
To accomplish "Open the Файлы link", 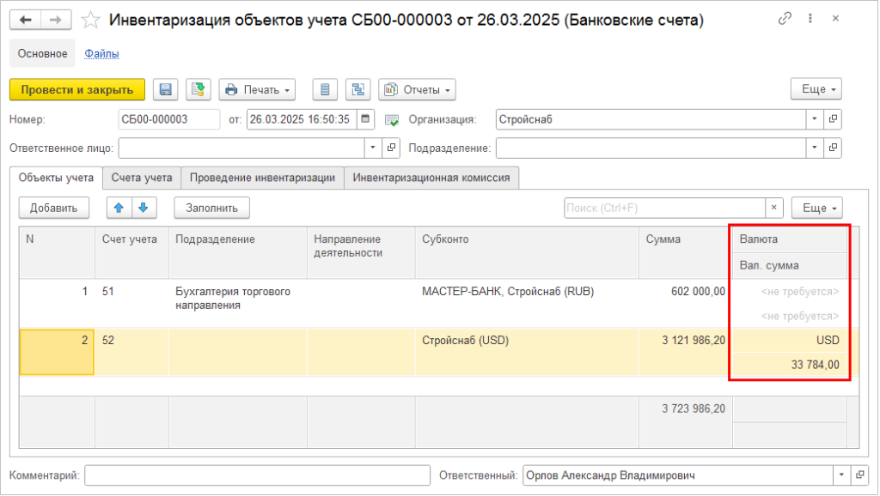I will [101, 53].
